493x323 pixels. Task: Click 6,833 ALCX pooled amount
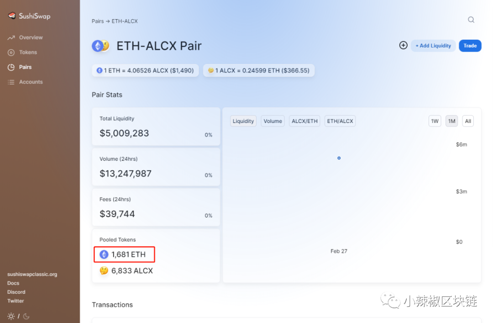click(132, 271)
